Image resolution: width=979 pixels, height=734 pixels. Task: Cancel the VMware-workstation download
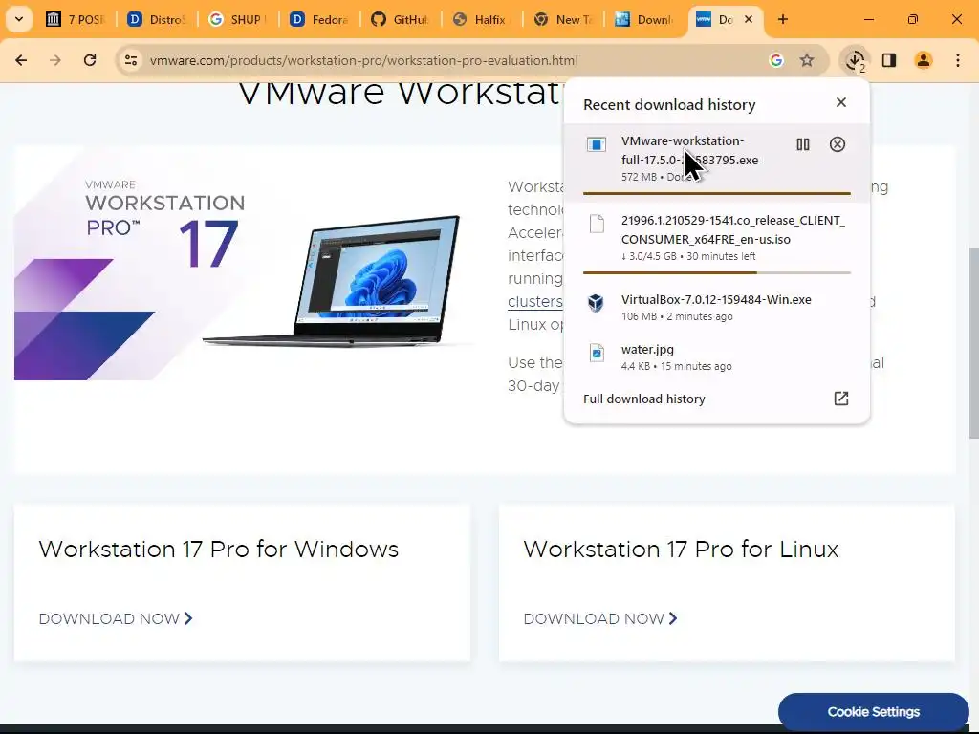838,145
